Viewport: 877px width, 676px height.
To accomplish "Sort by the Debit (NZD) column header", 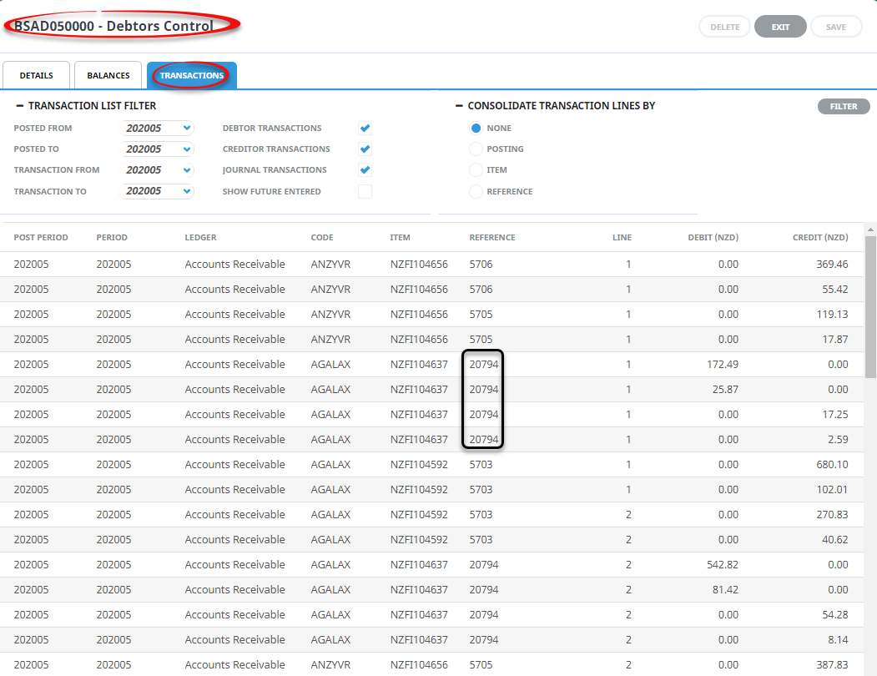I will click(x=713, y=237).
